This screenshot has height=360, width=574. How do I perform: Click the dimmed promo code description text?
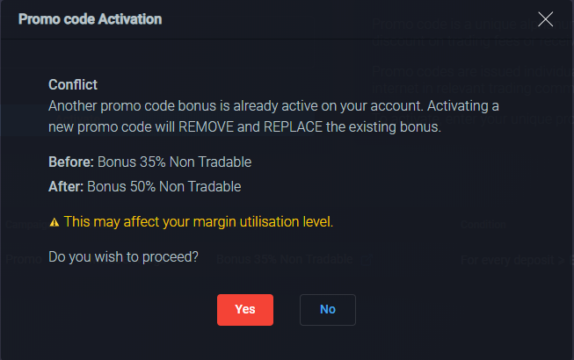(472, 32)
